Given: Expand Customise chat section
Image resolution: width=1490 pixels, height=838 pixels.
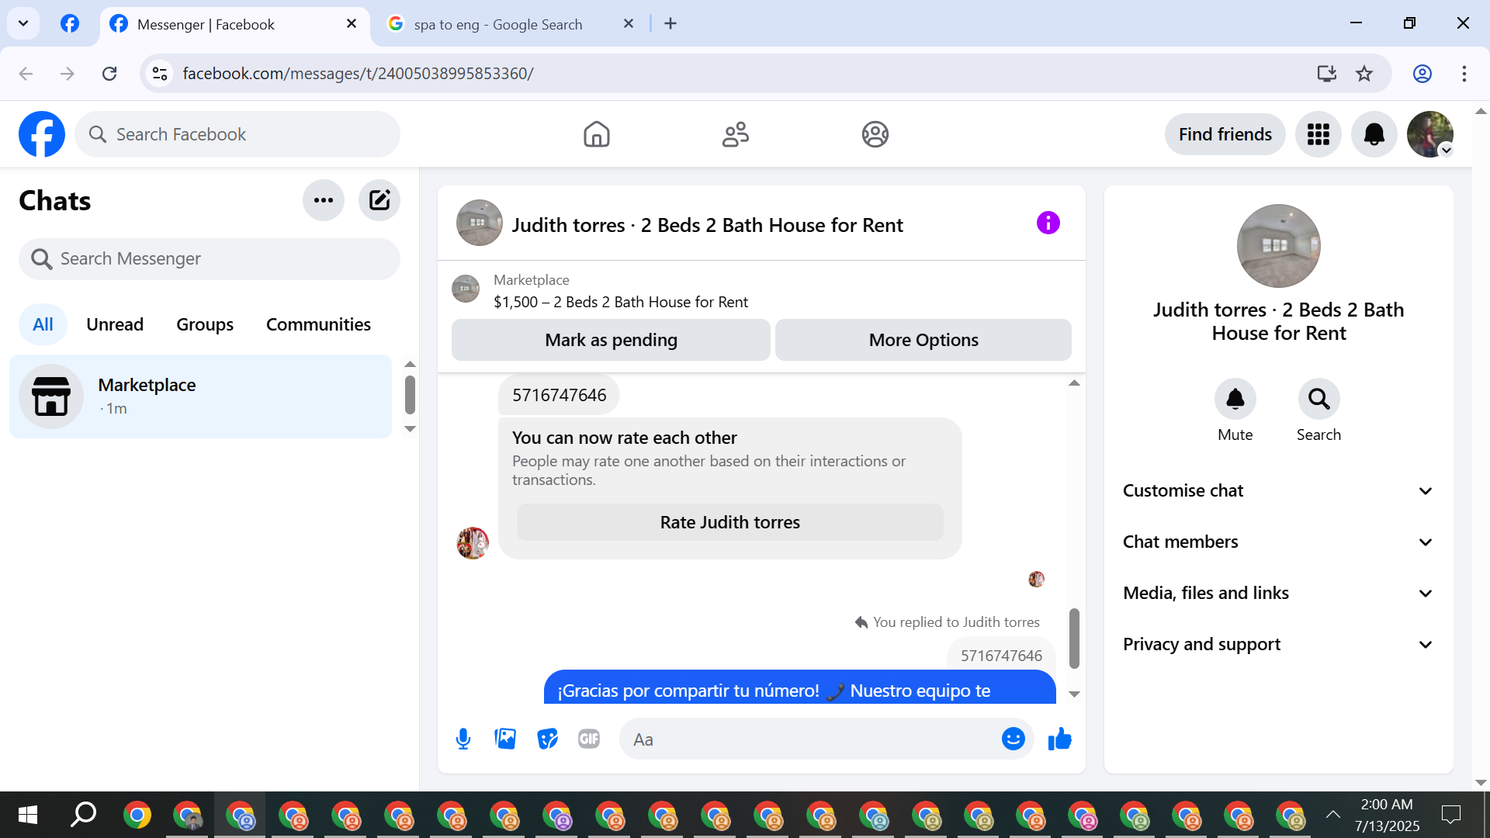Looking at the screenshot, I should [1278, 490].
